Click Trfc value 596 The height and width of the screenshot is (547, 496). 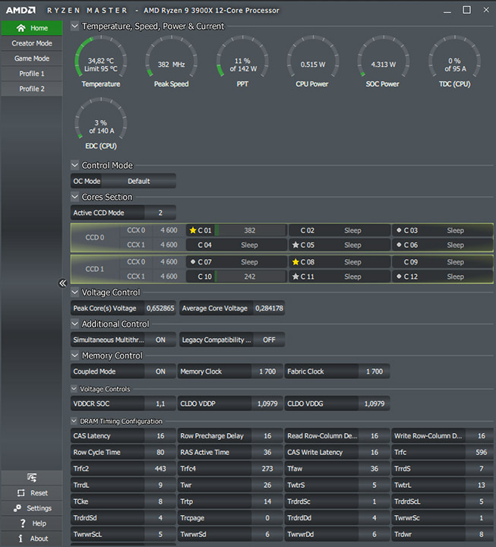point(482,452)
